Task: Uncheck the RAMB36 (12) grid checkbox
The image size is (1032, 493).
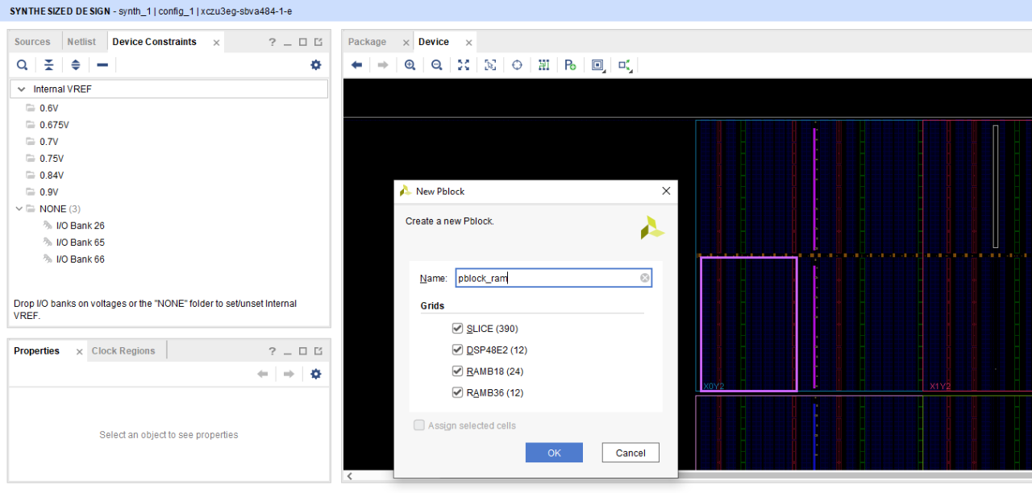Action: (x=458, y=392)
